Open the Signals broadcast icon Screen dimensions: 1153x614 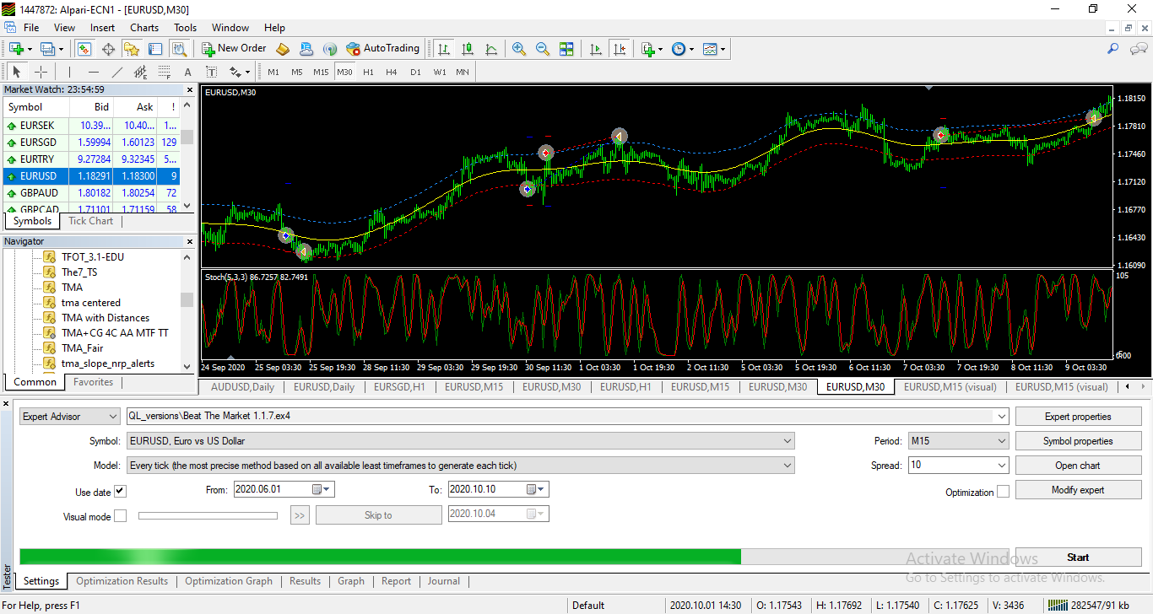click(x=330, y=49)
